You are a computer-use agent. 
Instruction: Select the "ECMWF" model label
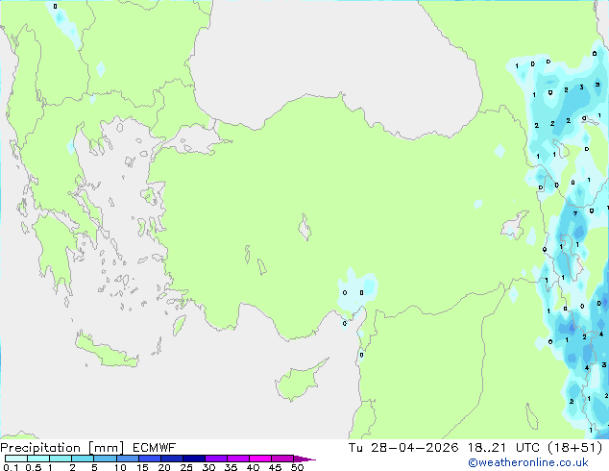click(x=155, y=448)
